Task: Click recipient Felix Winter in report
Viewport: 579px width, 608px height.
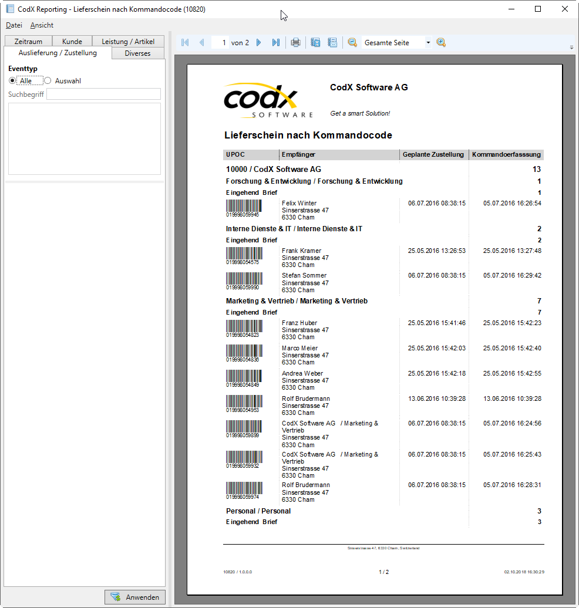Action: 299,203
